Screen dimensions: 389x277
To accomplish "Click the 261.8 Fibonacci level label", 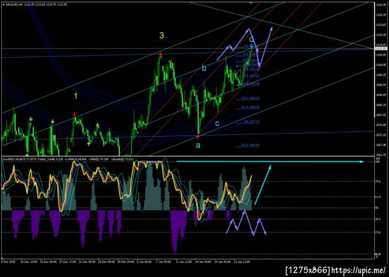I will click(250, 145).
